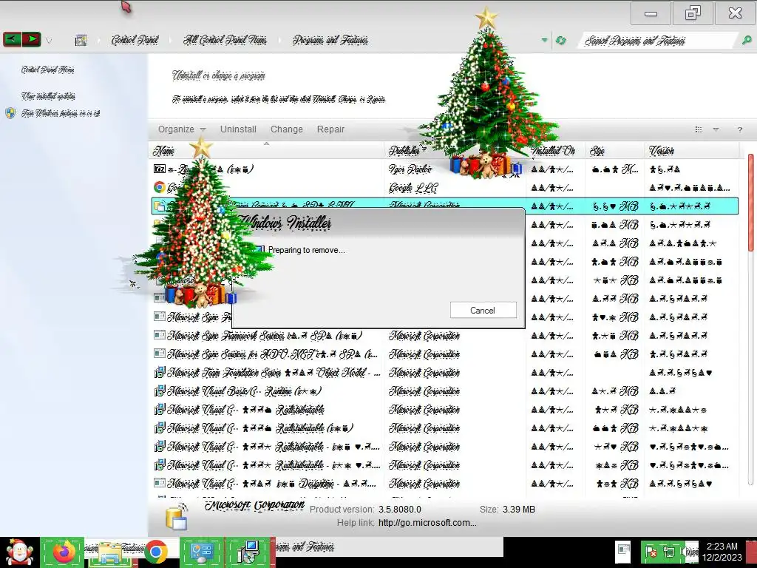Cancel the Windows Installer removal dialog
757x568 pixels.
(483, 310)
